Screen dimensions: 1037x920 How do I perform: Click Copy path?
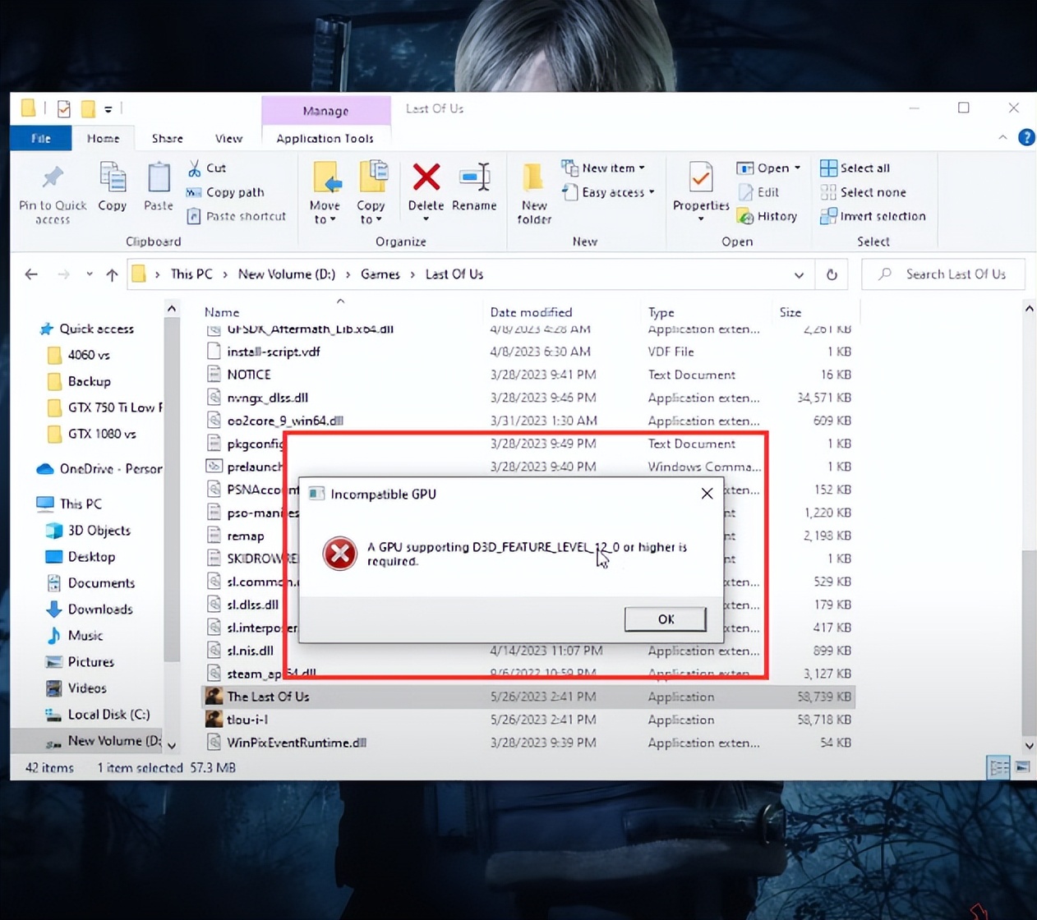(x=225, y=192)
